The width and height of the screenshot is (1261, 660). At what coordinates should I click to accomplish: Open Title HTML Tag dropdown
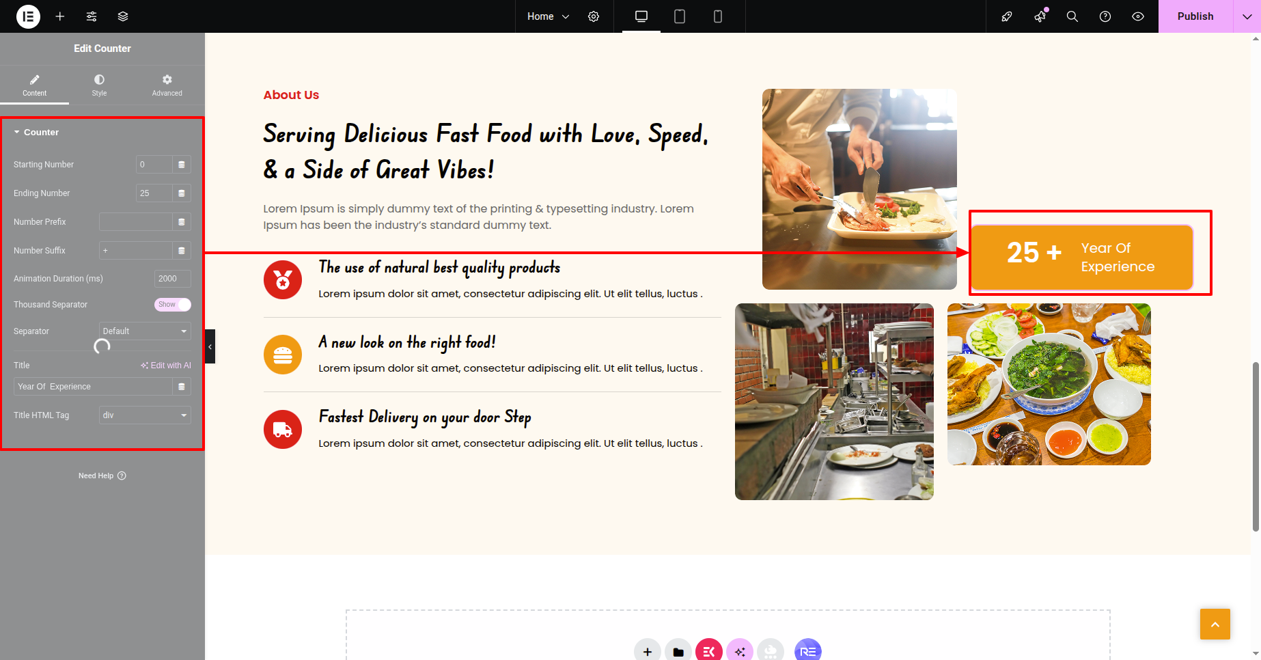[145, 415]
